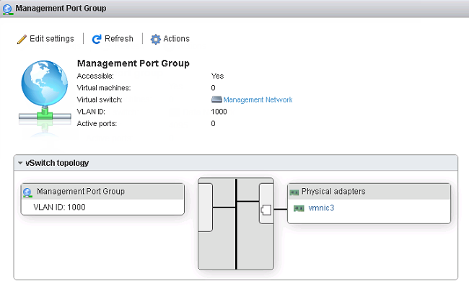The width and height of the screenshot is (469, 289).
Task: Click the virtual switch icon beside Management Network
Action: (216, 100)
